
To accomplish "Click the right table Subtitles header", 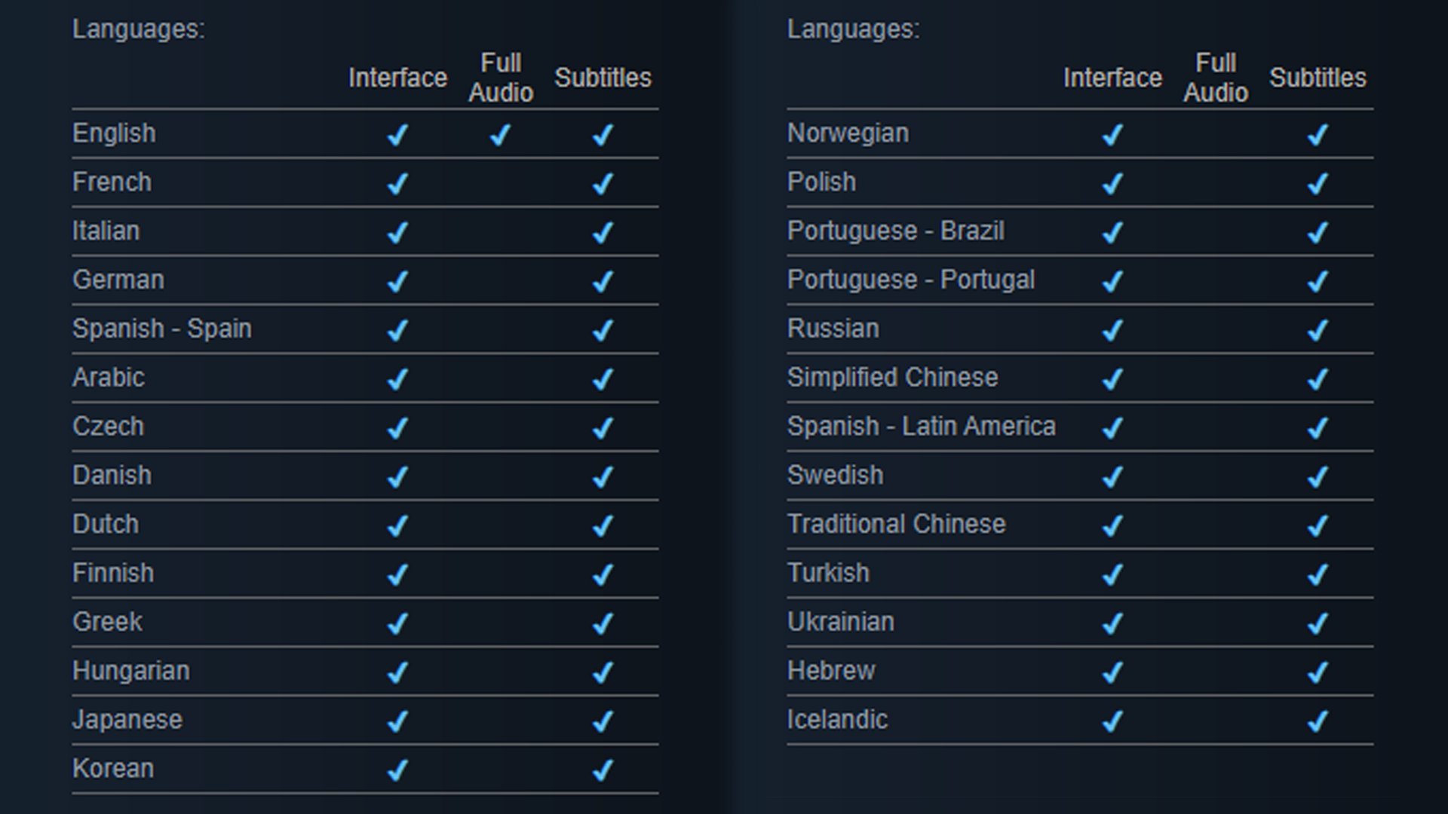I will 1317,78.
